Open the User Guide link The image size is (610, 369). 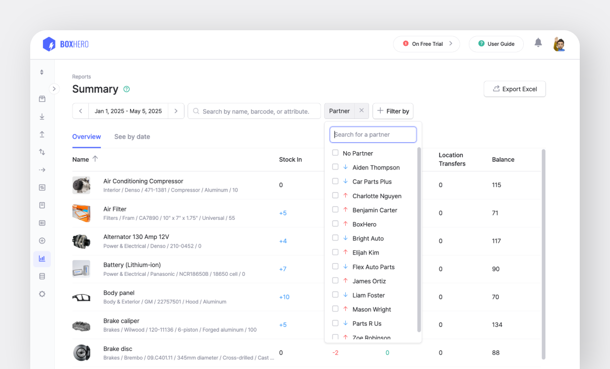[x=496, y=44]
